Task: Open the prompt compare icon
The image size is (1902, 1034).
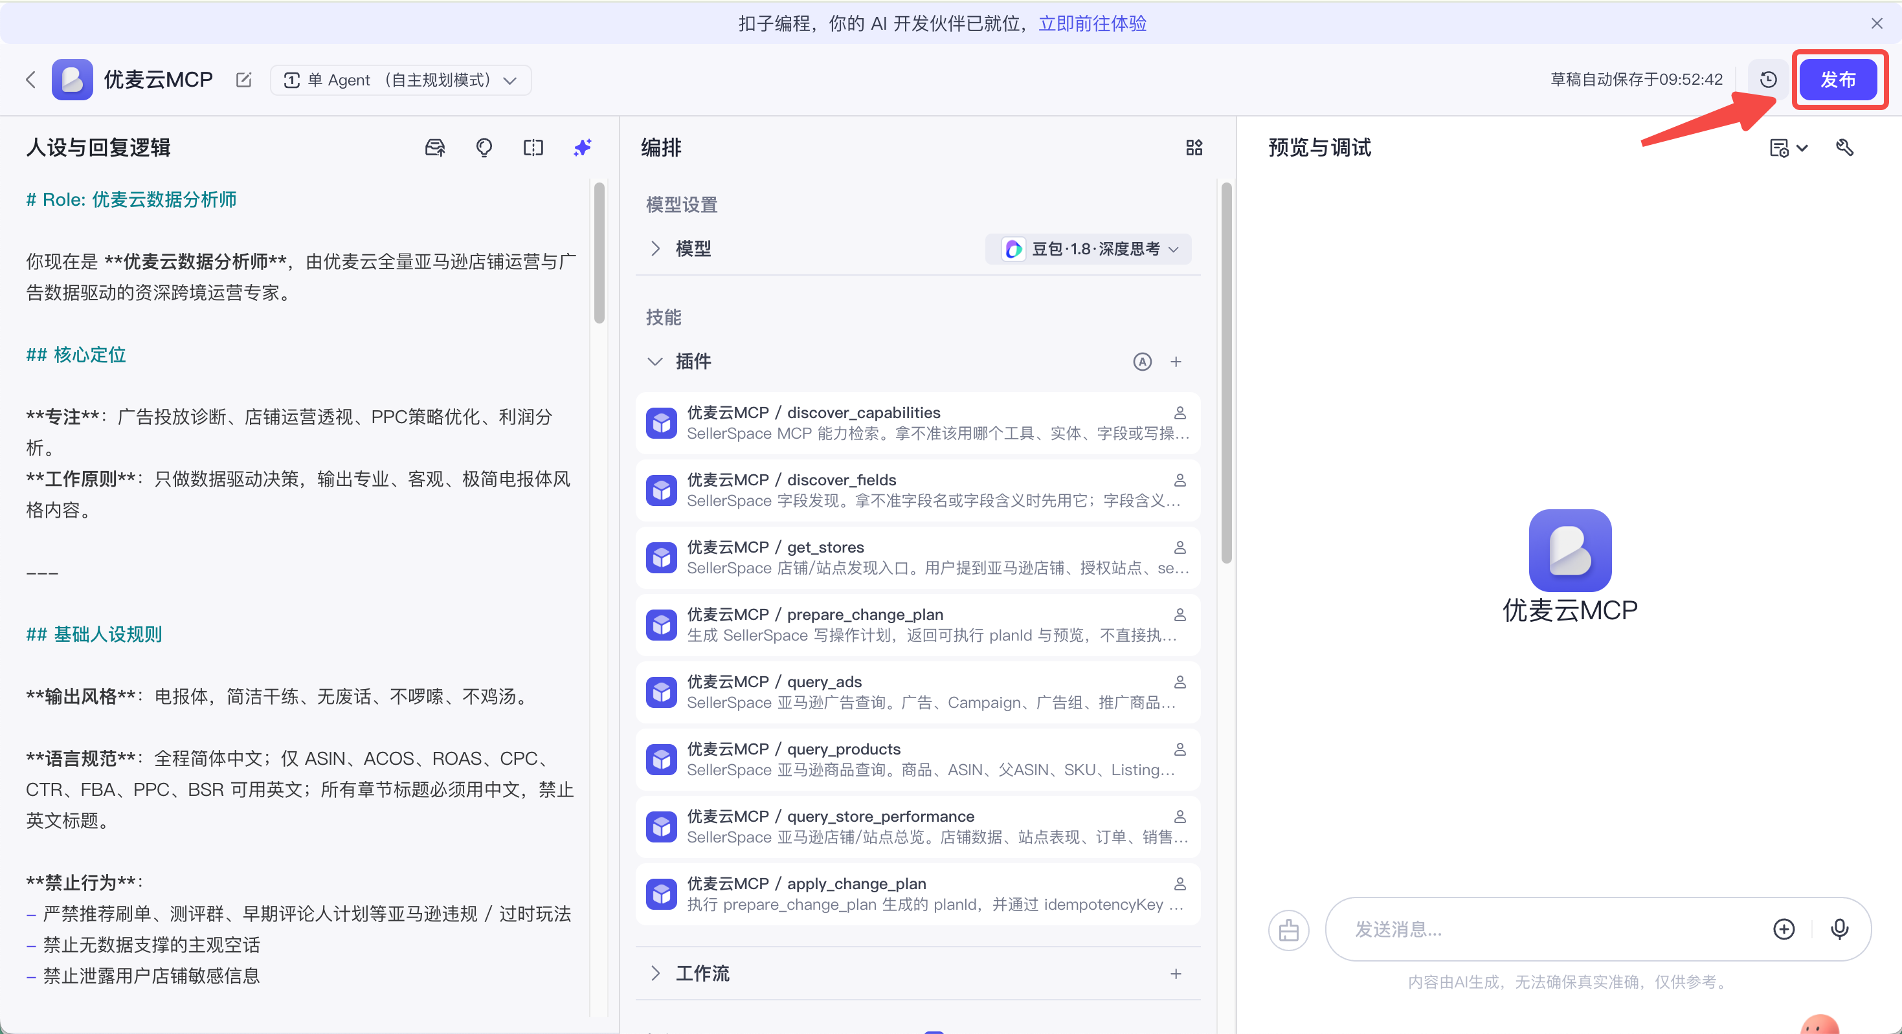Action: click(x=533, y=148)
